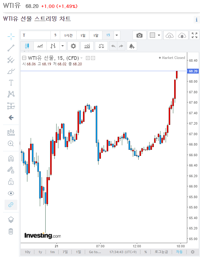The height and width of the screenshot is (258, 200).
Task: Open chart properties gear in toolbar
Action: click(73, 46)
